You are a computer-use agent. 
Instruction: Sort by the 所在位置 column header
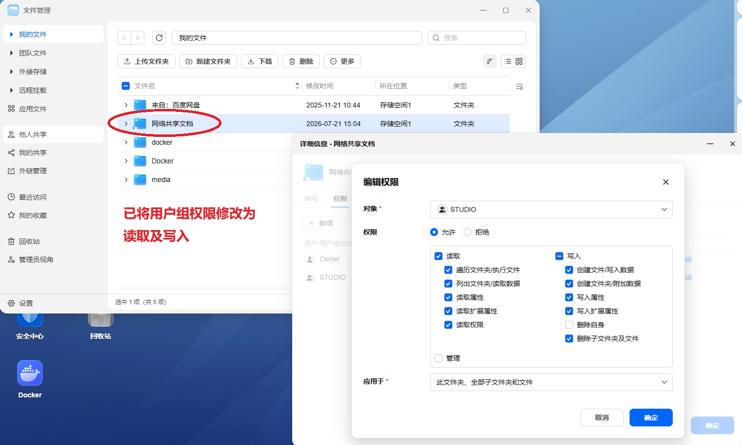click(393, 86)
